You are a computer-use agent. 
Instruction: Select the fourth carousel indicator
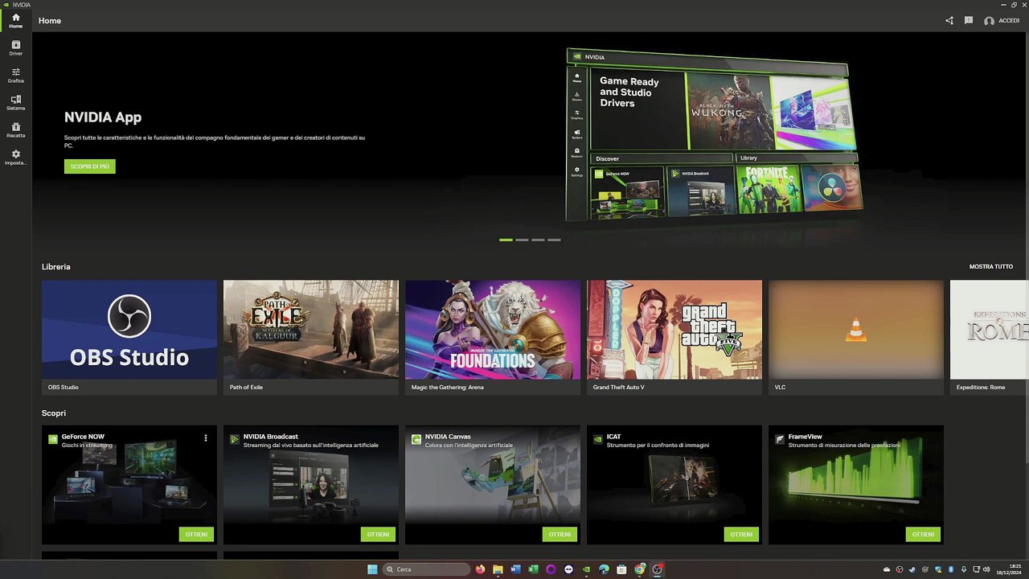coord(554,240)
